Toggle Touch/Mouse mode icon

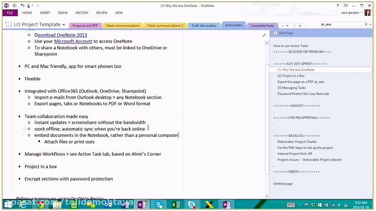tap(28, 5)
